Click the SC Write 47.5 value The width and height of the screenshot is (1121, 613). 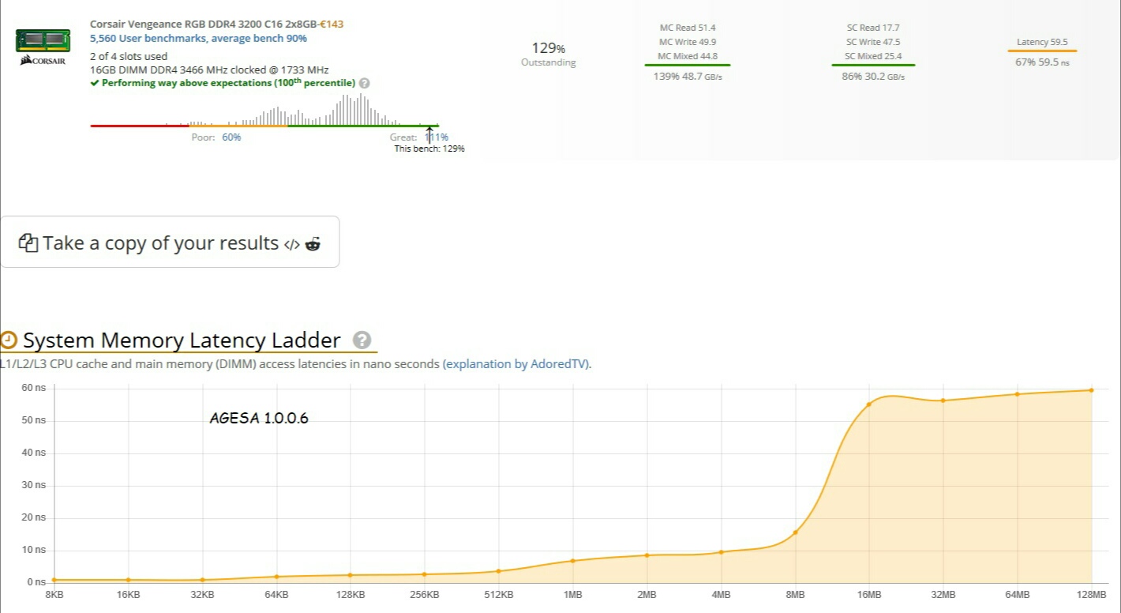[x=873, y=42]
